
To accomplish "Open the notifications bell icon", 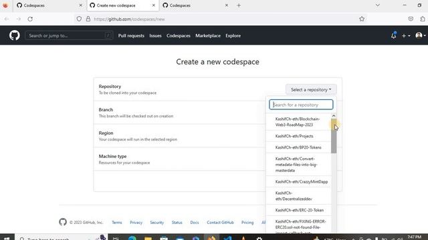I will pyautogui.click(x=393, y=35).
